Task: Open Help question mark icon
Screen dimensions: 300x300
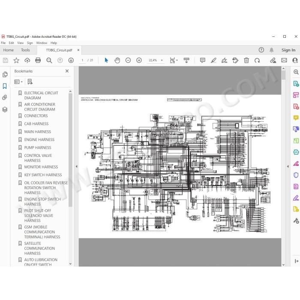Action: 261,50
